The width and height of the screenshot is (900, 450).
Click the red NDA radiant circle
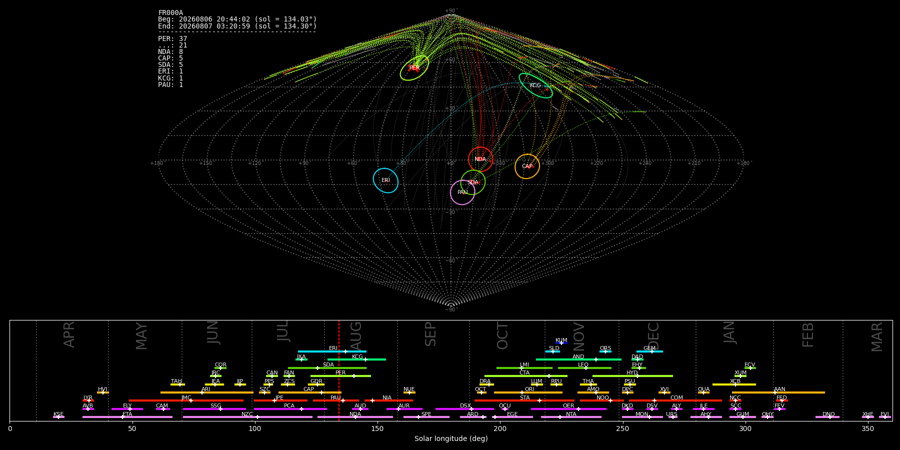point(480,159)
